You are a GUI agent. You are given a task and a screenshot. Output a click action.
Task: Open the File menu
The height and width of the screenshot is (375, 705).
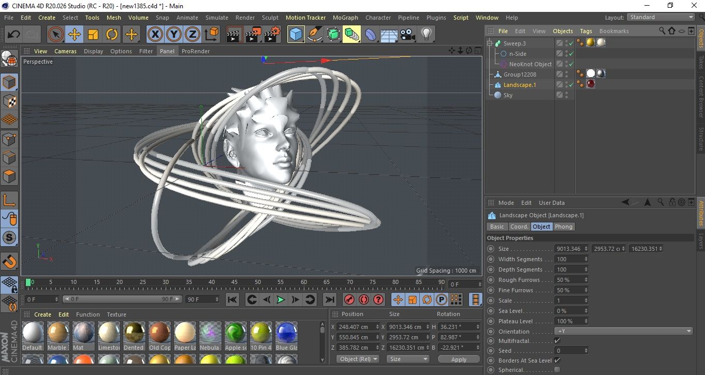(x=9, y=18)
